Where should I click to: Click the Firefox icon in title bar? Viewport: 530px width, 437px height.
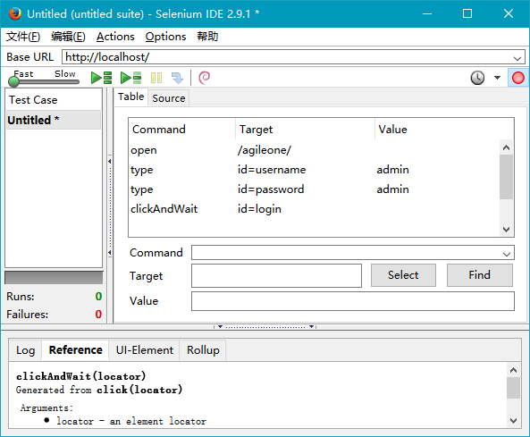pyautogui.click(x=15, y=14)
